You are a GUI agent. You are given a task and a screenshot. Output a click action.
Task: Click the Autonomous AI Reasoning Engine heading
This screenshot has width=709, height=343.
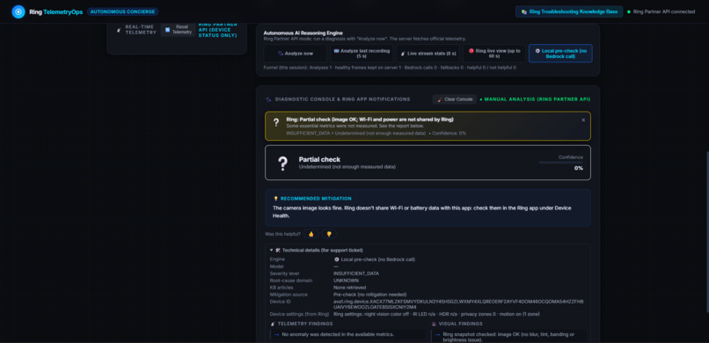click(x=303, y=33)
